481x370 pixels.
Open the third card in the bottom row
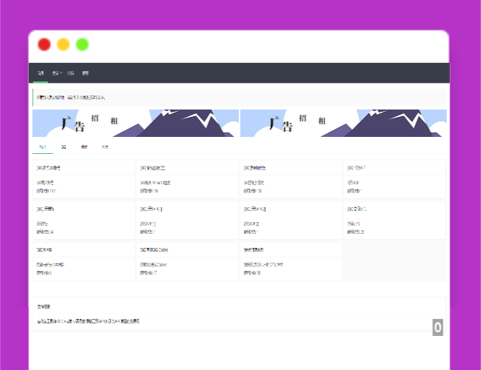(291, 261)
